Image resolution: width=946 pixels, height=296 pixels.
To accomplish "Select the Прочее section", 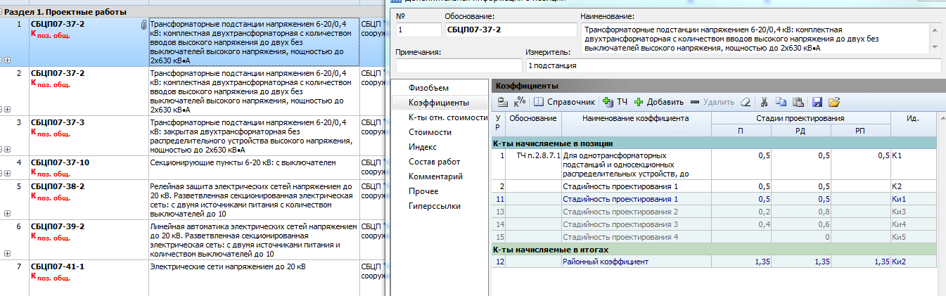I will pos(423,191).
